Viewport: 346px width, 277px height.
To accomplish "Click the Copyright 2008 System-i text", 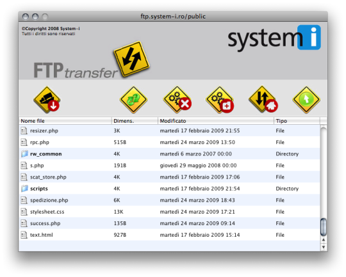I will pos(51,28).
